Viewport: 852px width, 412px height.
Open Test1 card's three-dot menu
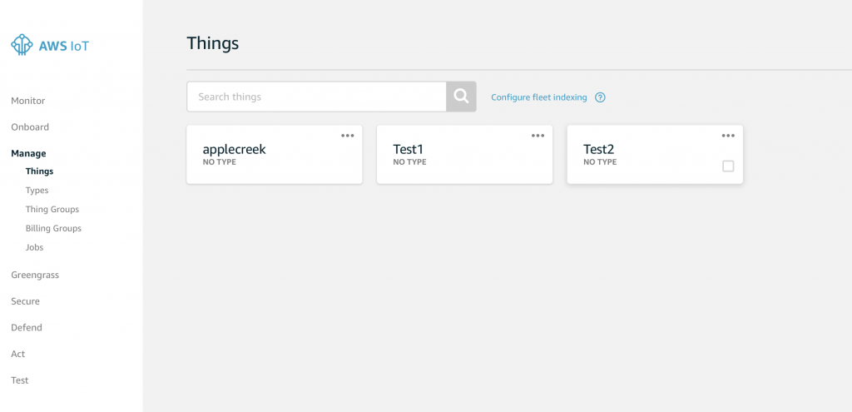coord(537,136)
